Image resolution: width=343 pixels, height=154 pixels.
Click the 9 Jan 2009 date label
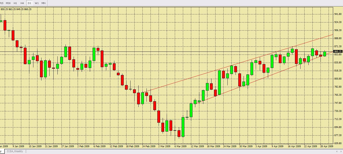coord(18,146)
